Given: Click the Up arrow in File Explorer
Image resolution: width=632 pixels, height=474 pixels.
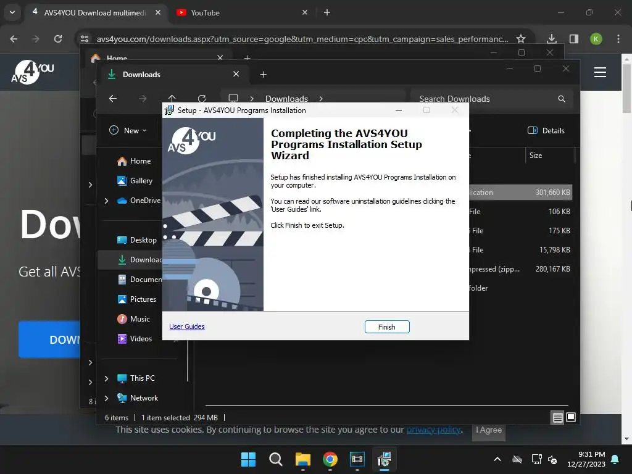Looking at the screenshot, I should [172, 98].
